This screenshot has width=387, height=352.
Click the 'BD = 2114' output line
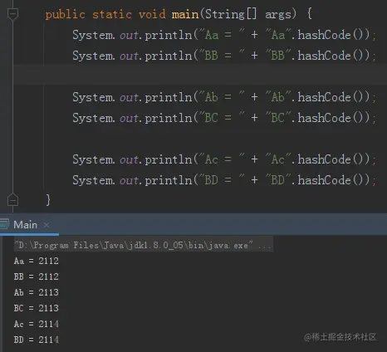click(x=37, y=340)
